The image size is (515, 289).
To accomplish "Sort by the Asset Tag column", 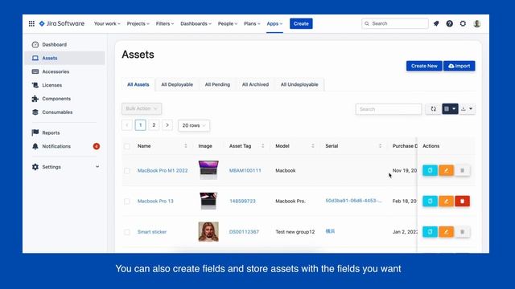I will [263, 146].
